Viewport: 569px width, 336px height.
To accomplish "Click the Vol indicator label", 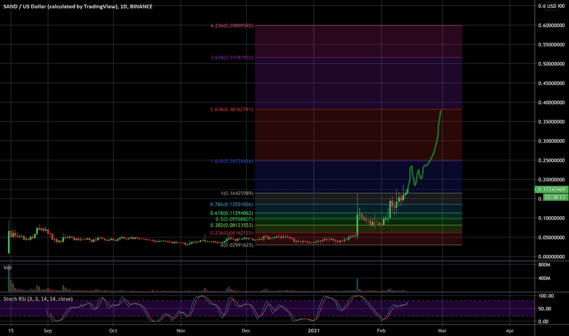I will point(7,268).
